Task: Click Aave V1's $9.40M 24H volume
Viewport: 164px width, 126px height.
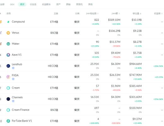Action: click(116, 53)
